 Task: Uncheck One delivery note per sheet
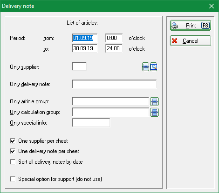click(x=13, y=151)
